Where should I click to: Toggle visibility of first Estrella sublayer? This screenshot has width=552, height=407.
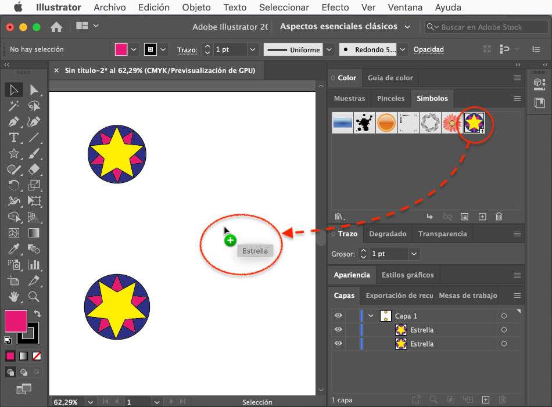point(338,330)
